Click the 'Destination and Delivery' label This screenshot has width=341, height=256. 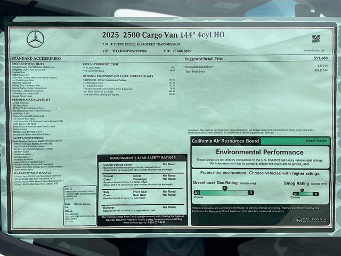(x=199, y=67)
